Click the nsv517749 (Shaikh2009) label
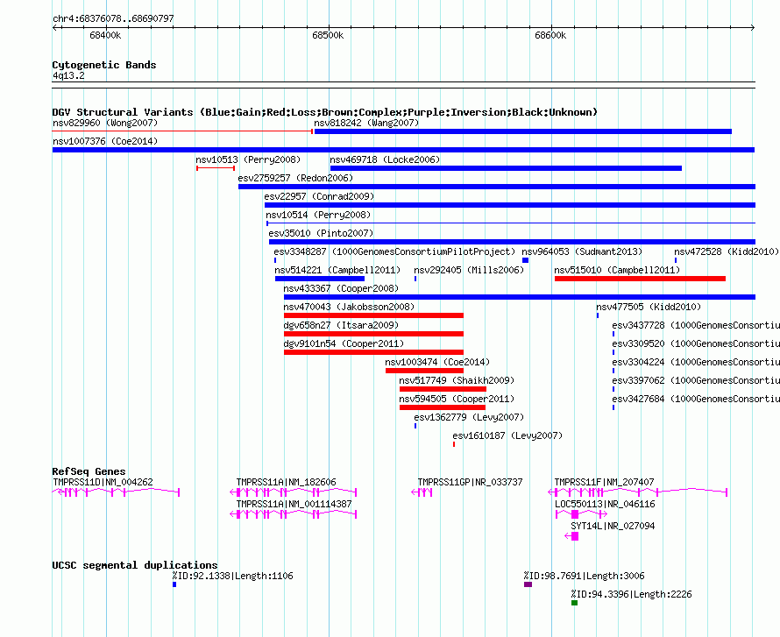 click(x=457, y=380)
